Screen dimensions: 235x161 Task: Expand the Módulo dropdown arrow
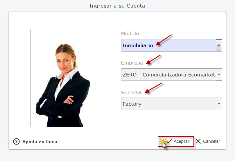219,45
